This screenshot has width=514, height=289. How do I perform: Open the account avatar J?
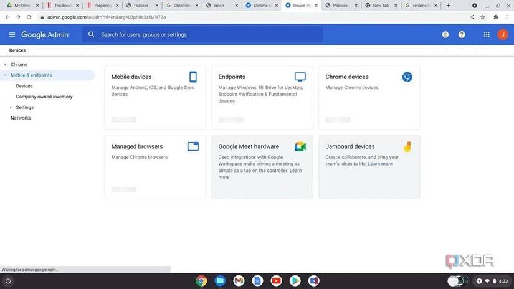(503, 34)
